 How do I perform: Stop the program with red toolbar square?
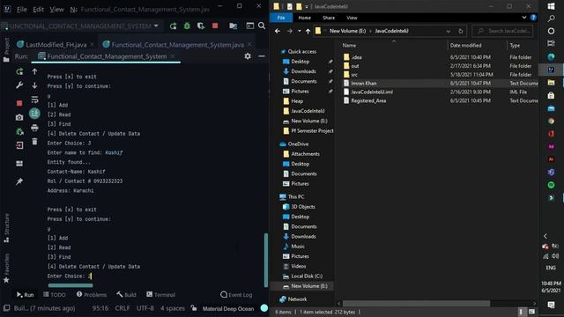click(215, 26)
